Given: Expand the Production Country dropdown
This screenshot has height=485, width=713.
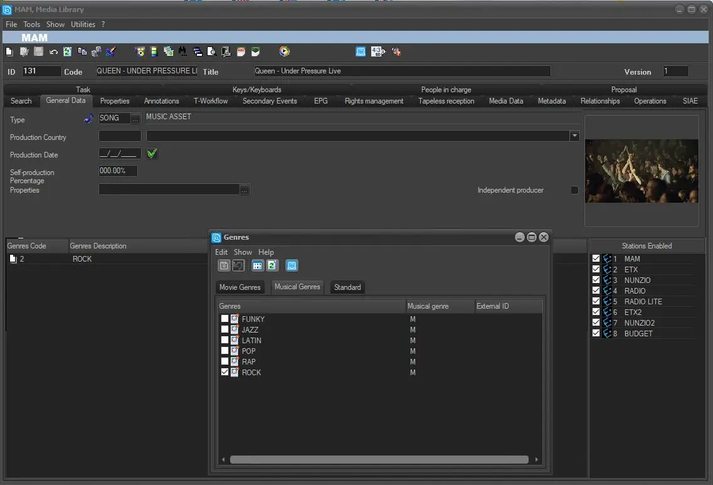Looking at the screenshot, I should [x=574, y=136].
